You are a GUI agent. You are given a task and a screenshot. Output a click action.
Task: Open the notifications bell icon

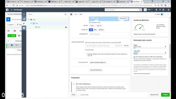coord(156,10)
